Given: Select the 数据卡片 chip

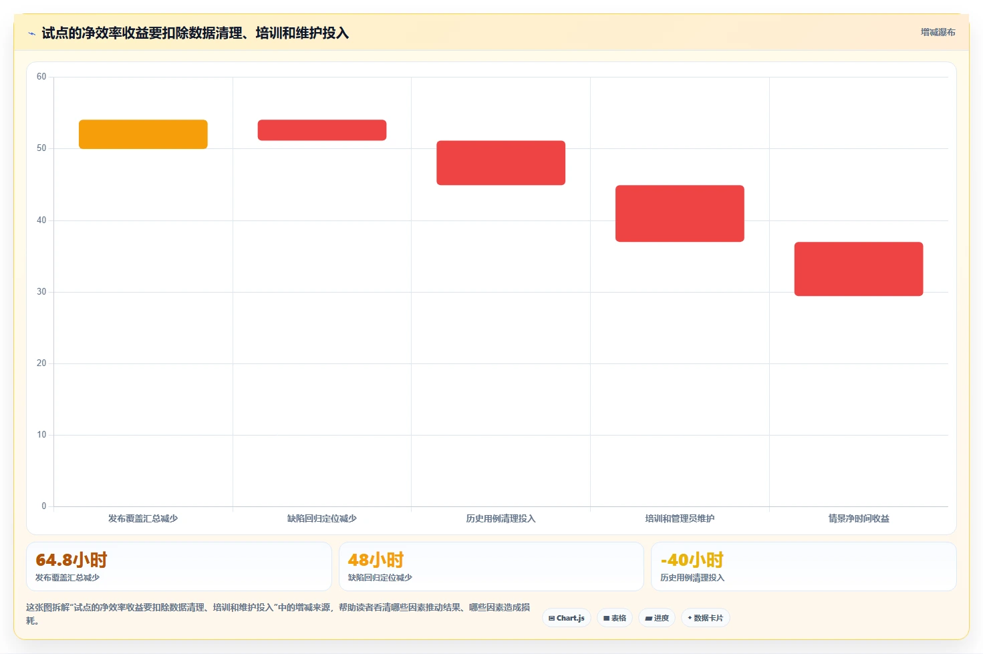Looking at the screenshot, I should 705,618.
